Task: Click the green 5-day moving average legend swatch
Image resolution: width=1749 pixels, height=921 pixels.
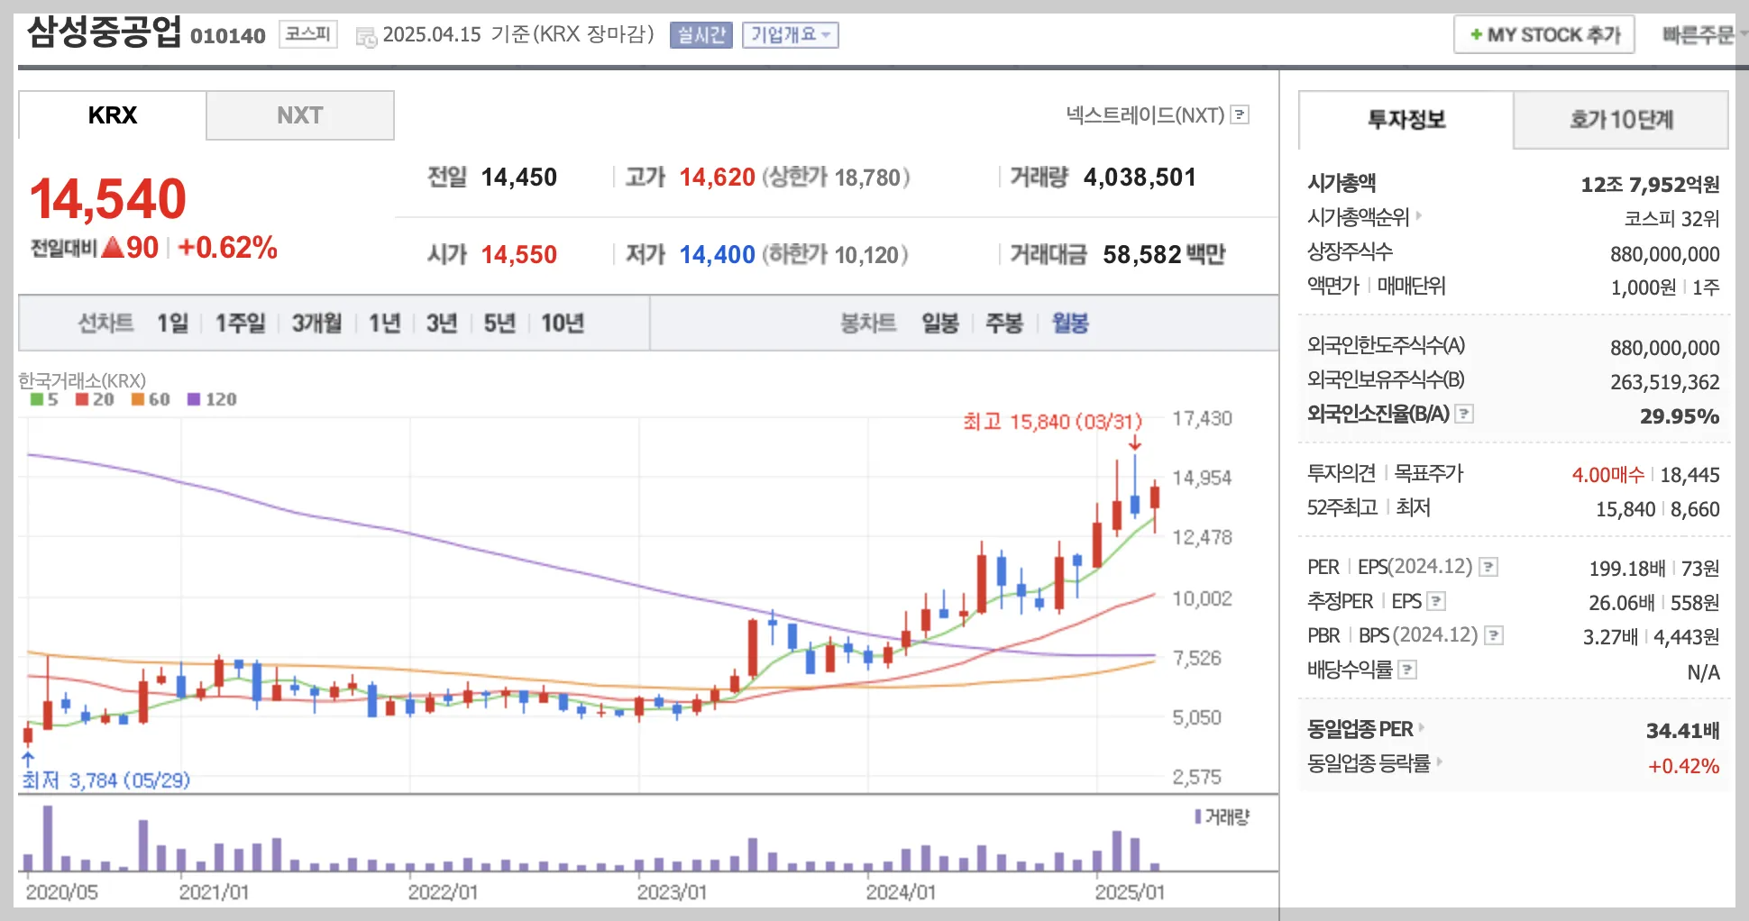Action: (37, 399)
